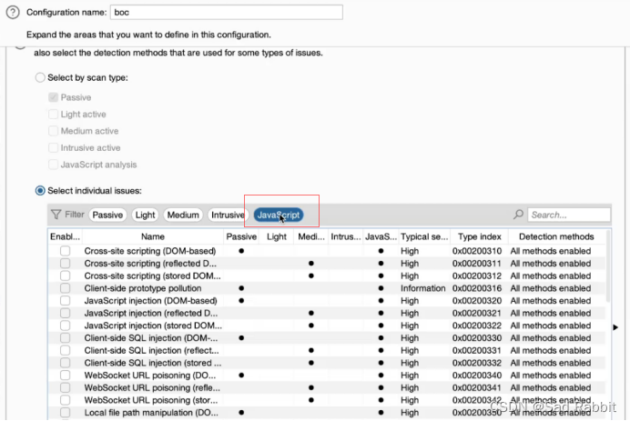Viewport: 630px width, 421px height.
Task: Click type index 0x00200316
Action: [x=477, y=288]
